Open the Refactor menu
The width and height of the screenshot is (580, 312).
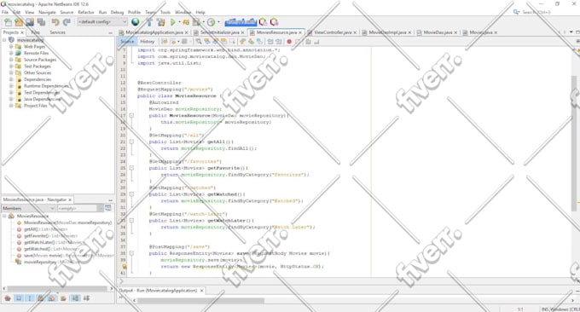click(86, 12)
